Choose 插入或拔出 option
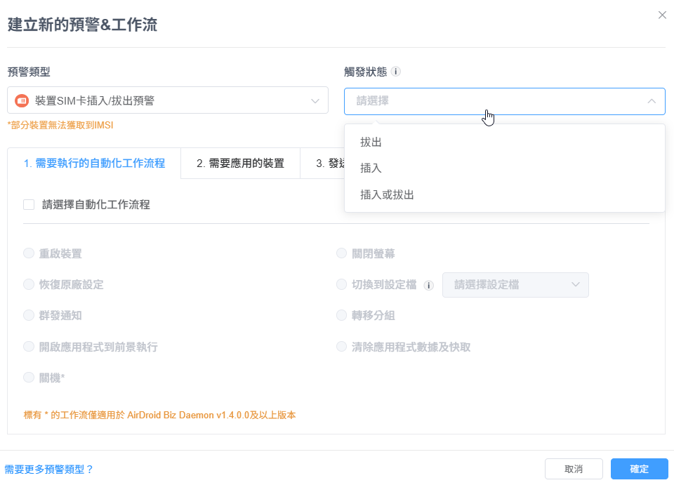Image resolution: width=674 pixels, height=485 pixels. point(505,194)
